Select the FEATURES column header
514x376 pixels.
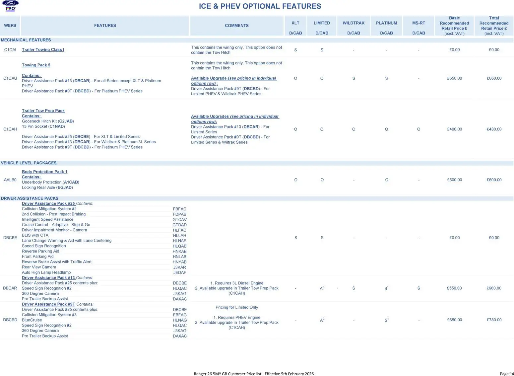coord(105,26)
